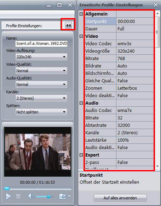Open the Video-Auflösung dropdown

[x=41, y=57]
